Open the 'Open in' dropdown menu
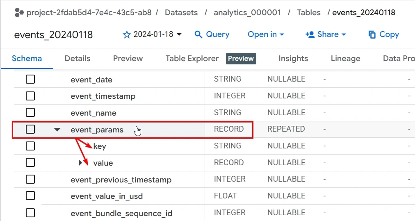 pos(266,34)
